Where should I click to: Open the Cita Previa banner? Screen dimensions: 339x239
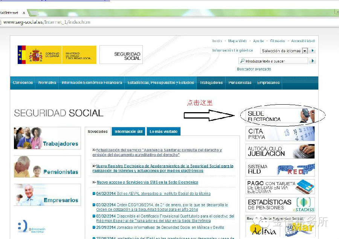tap(280, 134)
